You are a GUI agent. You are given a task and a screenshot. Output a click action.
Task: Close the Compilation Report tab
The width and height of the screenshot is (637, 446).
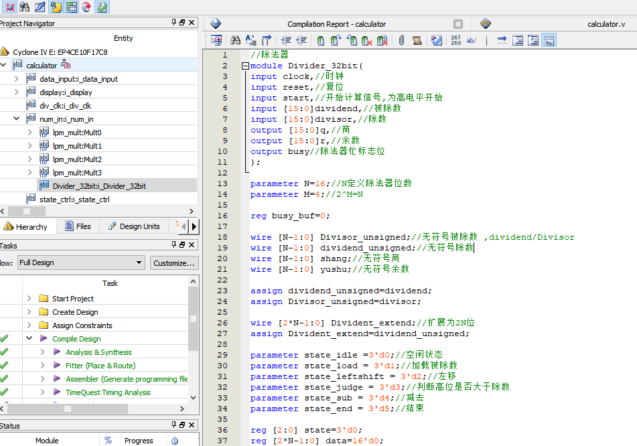[x=458, y=24]
